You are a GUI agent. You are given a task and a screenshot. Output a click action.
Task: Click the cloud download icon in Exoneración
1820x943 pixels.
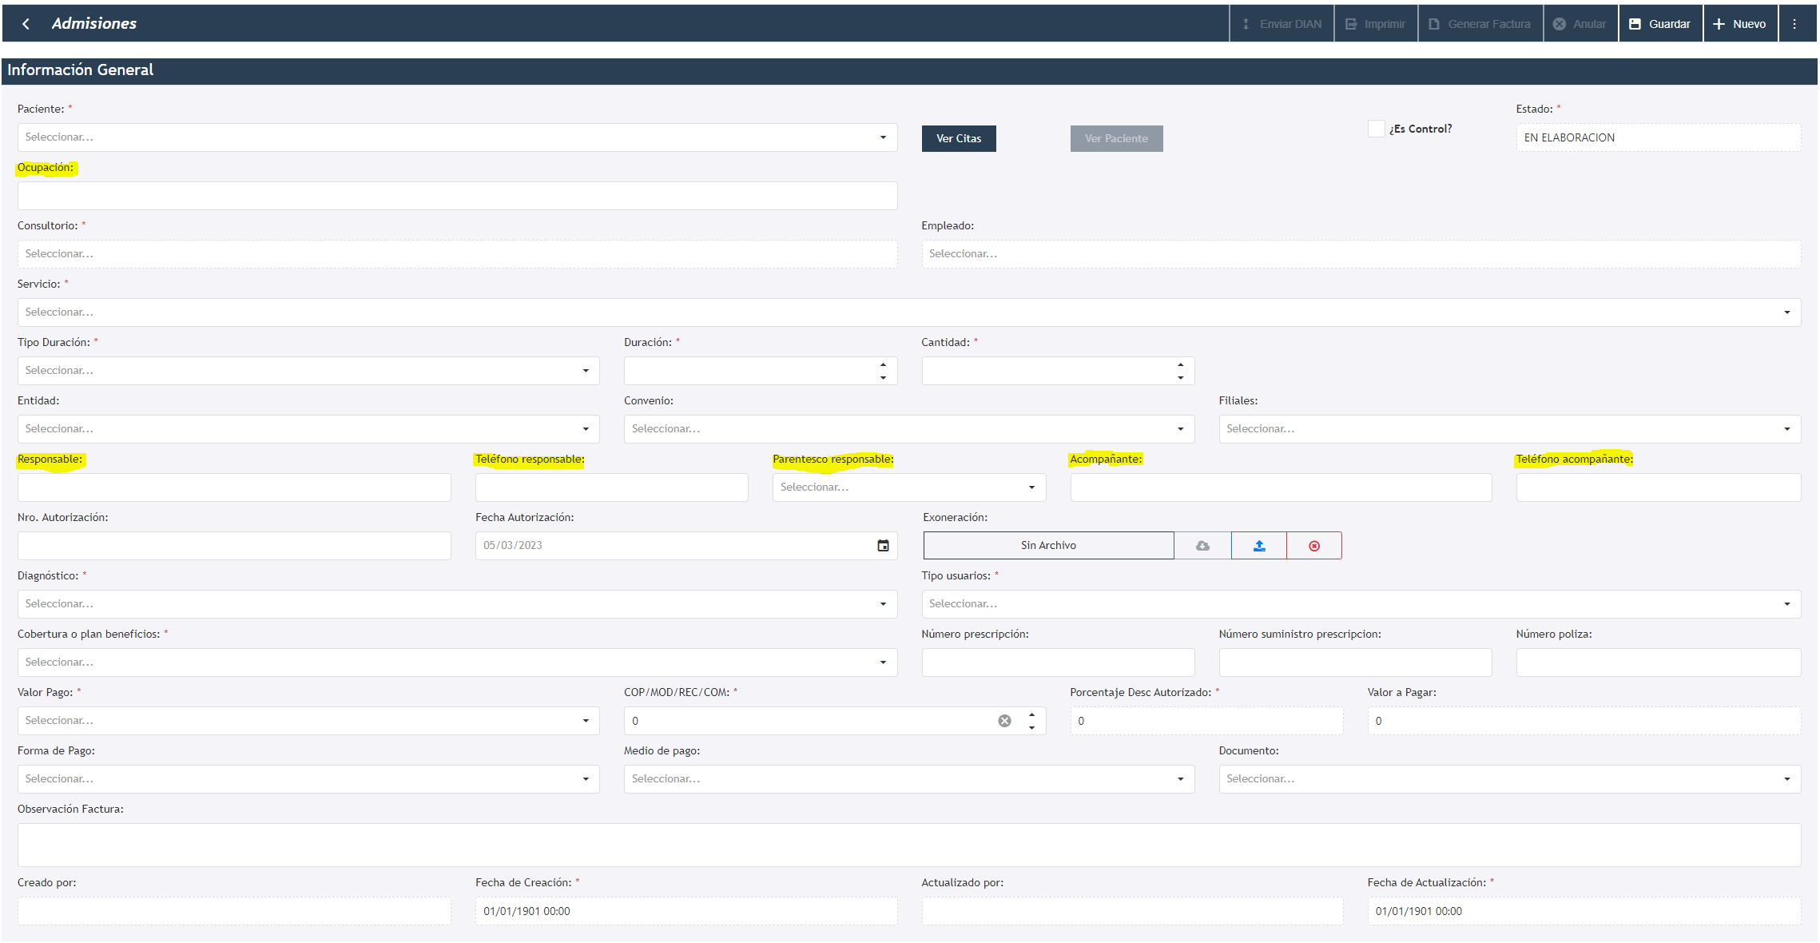1202,546
